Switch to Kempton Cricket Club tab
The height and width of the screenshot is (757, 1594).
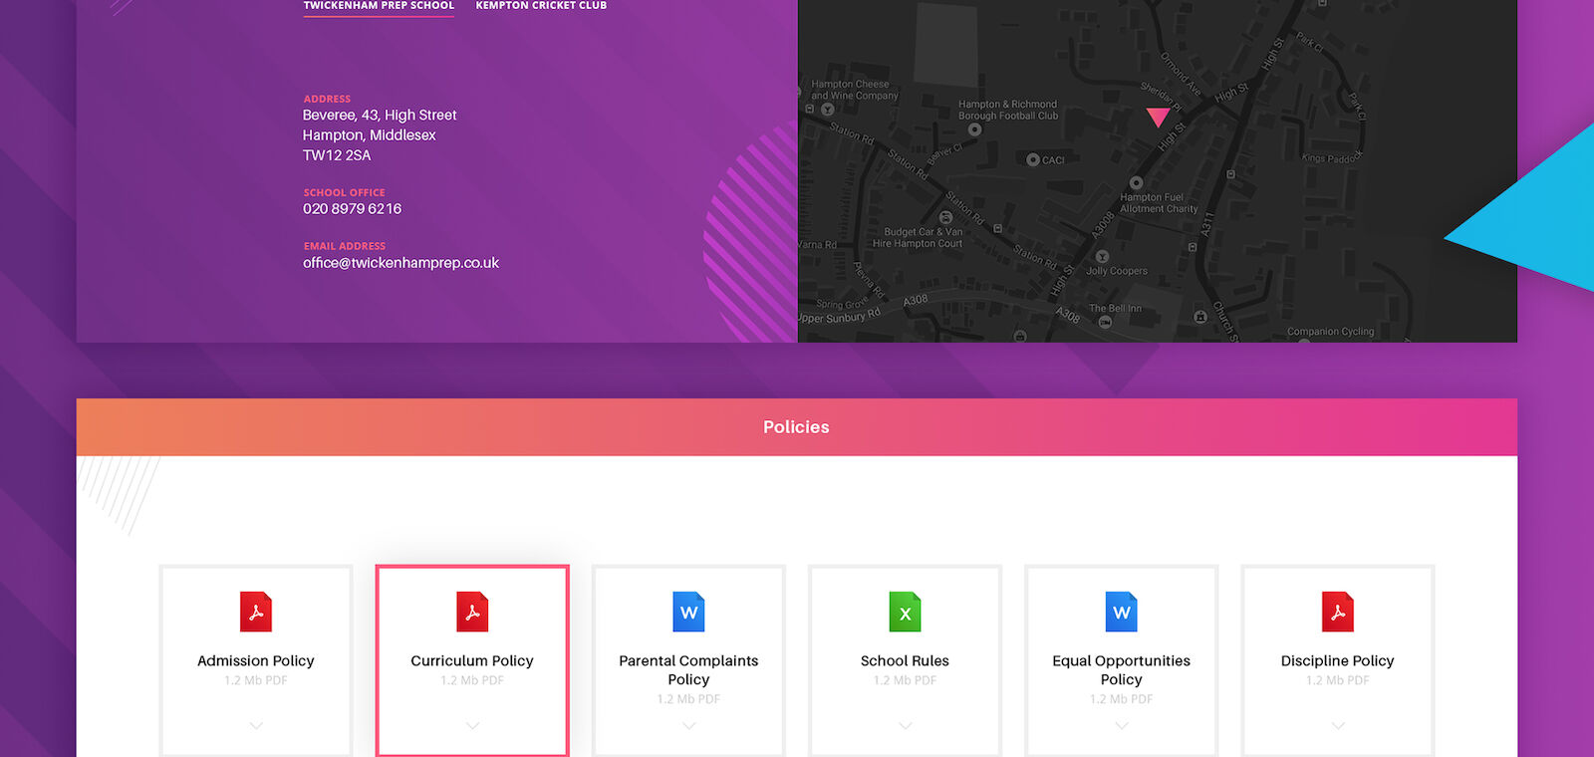541,6
